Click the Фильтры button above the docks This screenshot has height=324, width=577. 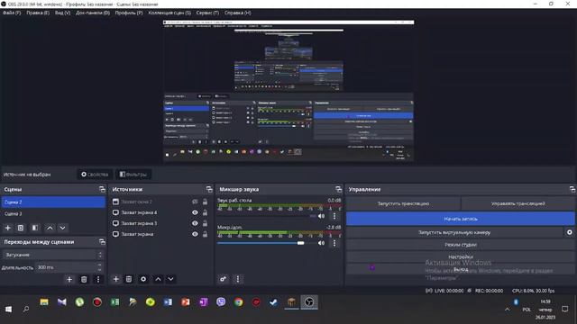(133, 175)
